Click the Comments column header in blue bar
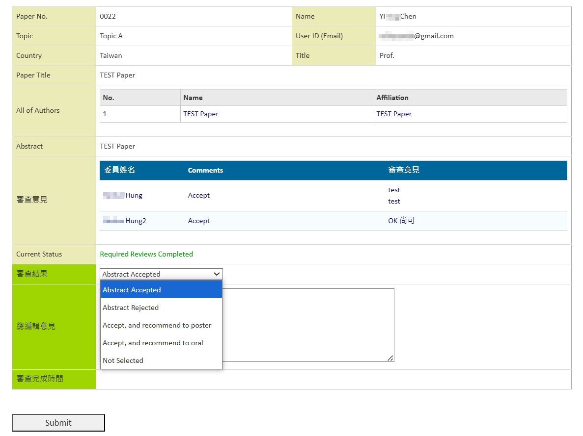Viewport: 583px width, 436px height. [205, 170]
